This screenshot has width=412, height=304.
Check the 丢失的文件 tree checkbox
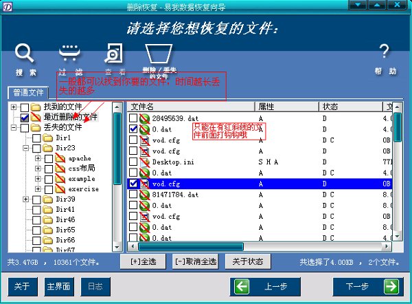coord(25,128)
